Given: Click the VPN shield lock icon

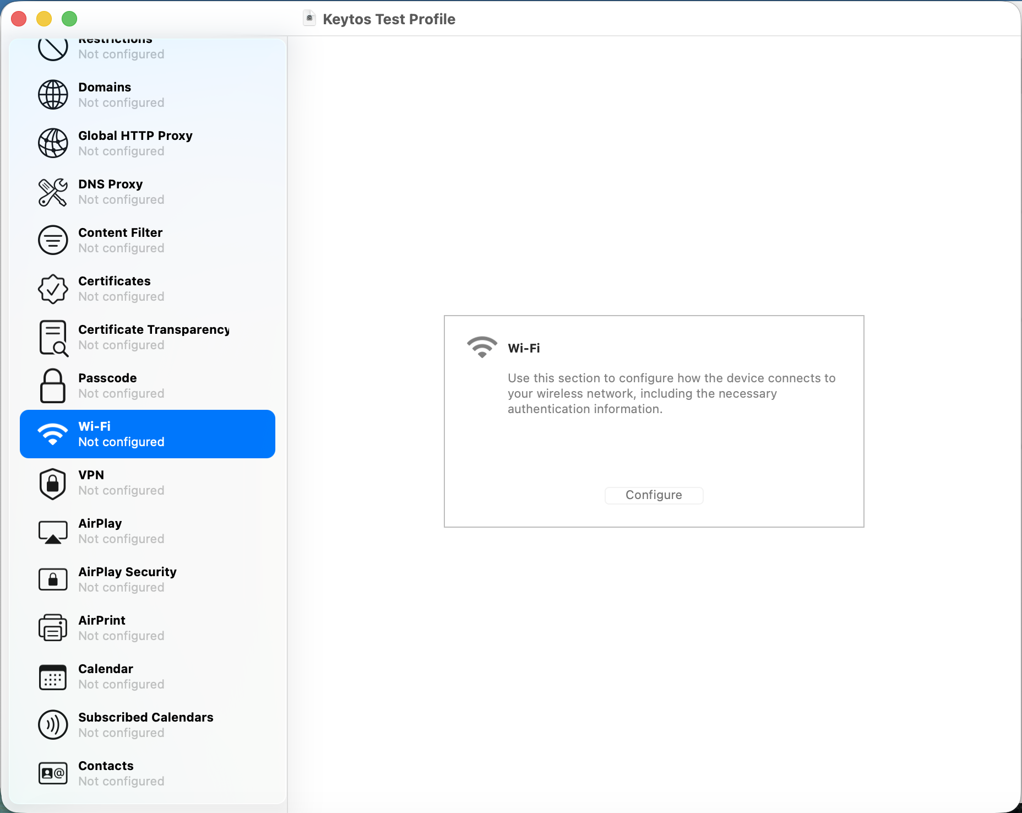Looking at the screenshot, I should pos(53,483).
